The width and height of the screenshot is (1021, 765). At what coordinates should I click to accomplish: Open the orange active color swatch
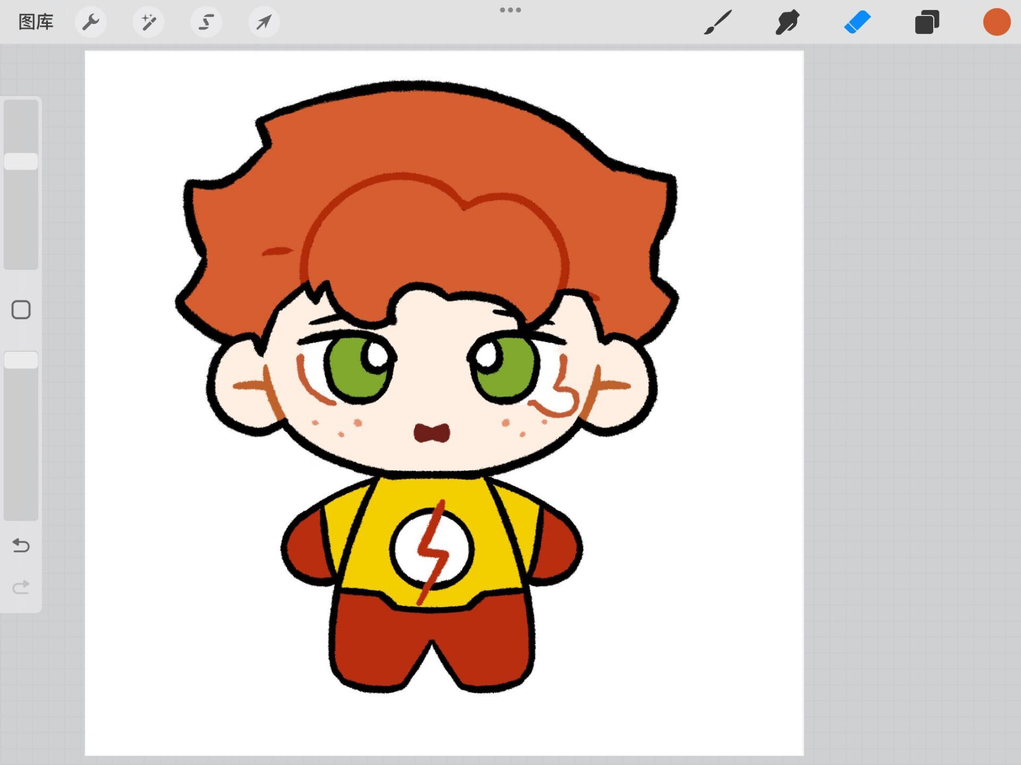(997, 22)
